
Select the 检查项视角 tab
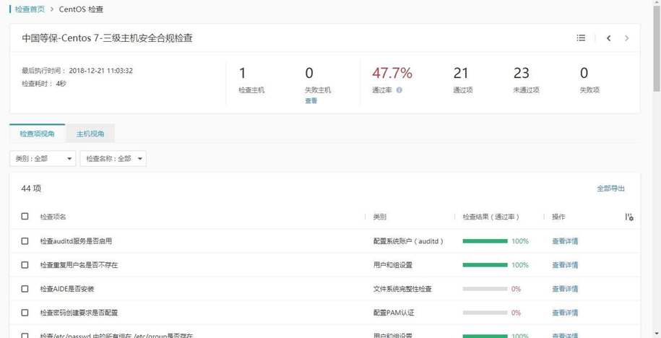[x=37, y=134]
